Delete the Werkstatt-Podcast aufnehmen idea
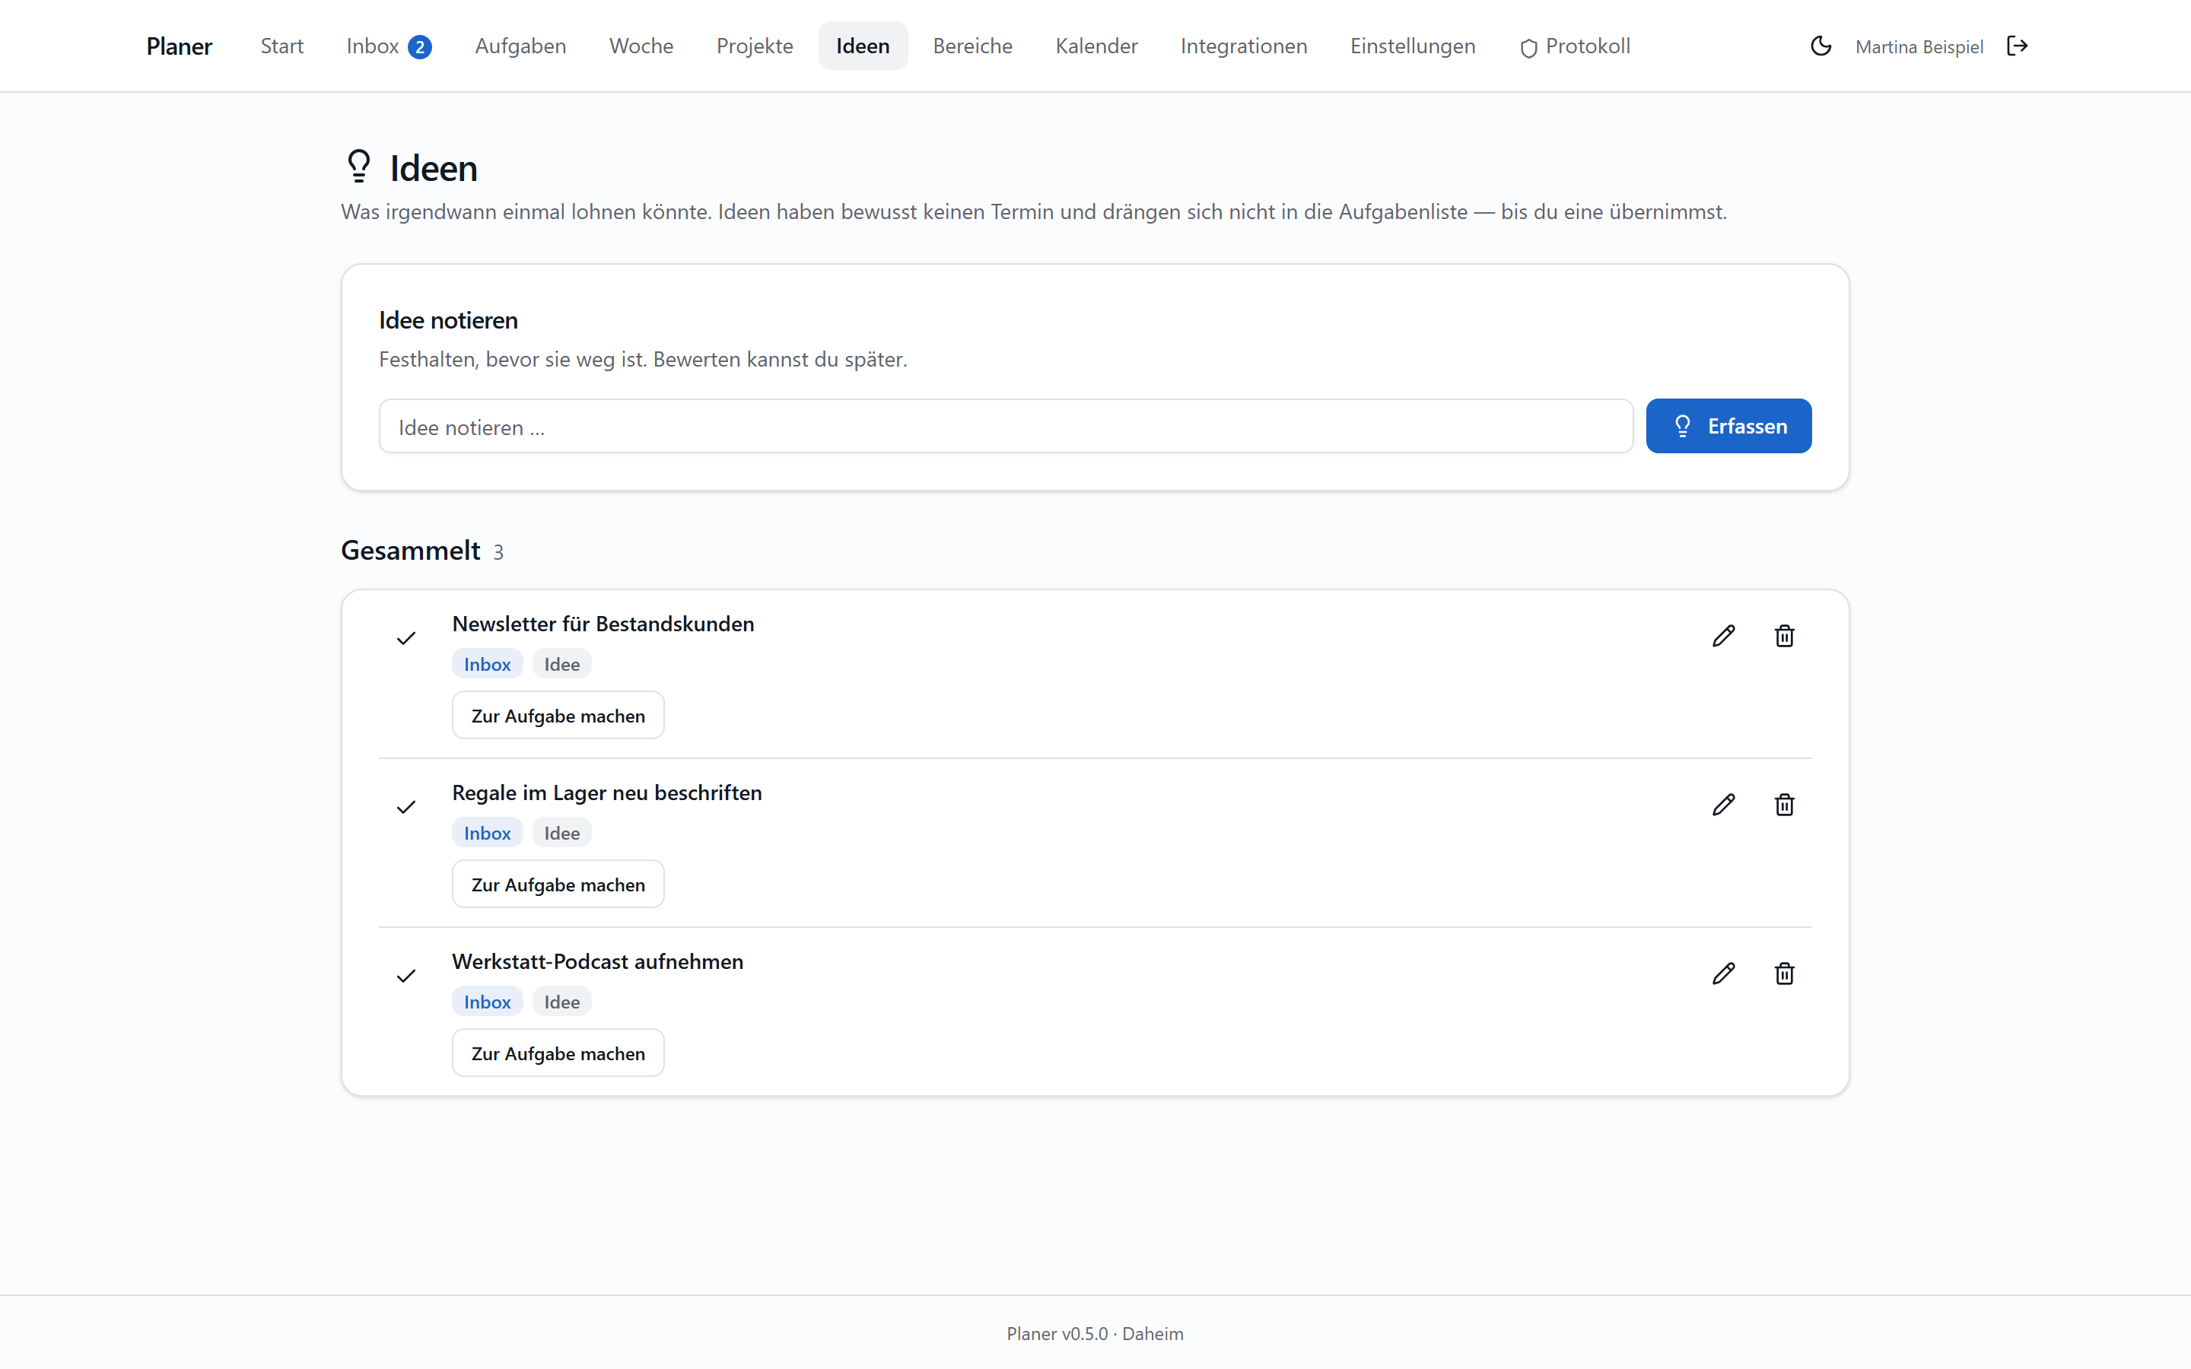The width and height of the screenshot is (2191, 1369). click(1783, 974)
